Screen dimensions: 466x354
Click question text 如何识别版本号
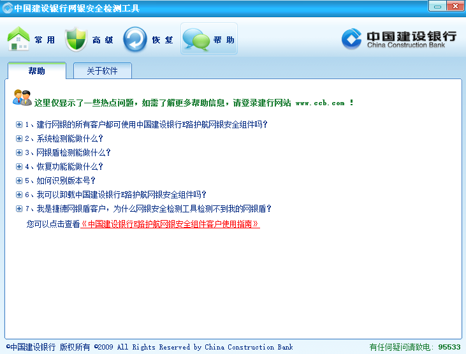60,181
